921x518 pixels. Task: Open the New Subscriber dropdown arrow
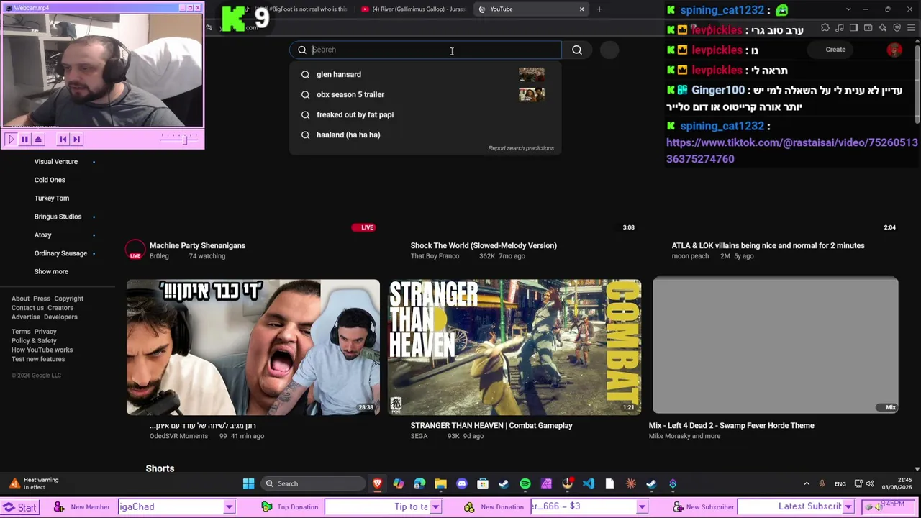click(x=848, y=507)
